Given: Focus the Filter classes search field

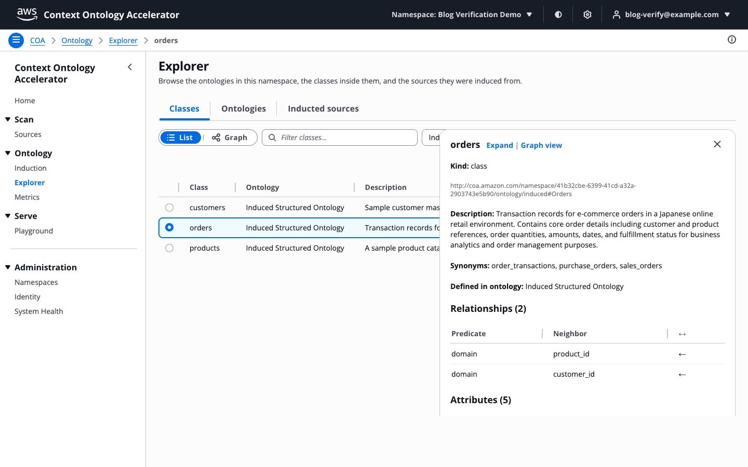Looking at the screenshot, I should pyautogui.click(x=340, y=138).
